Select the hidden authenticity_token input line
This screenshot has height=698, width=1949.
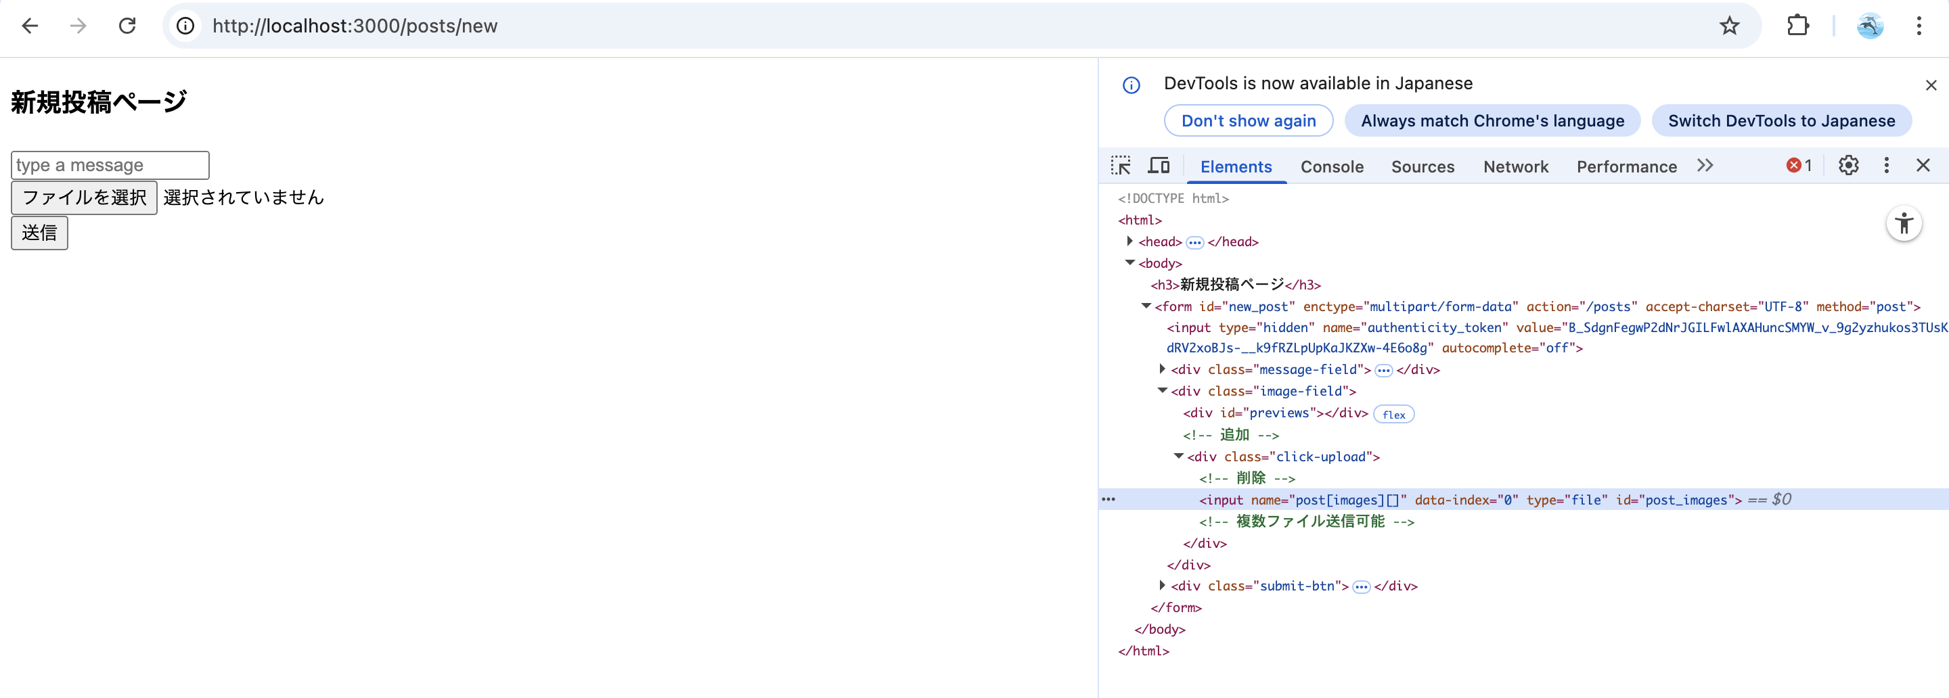[1556, 338]
